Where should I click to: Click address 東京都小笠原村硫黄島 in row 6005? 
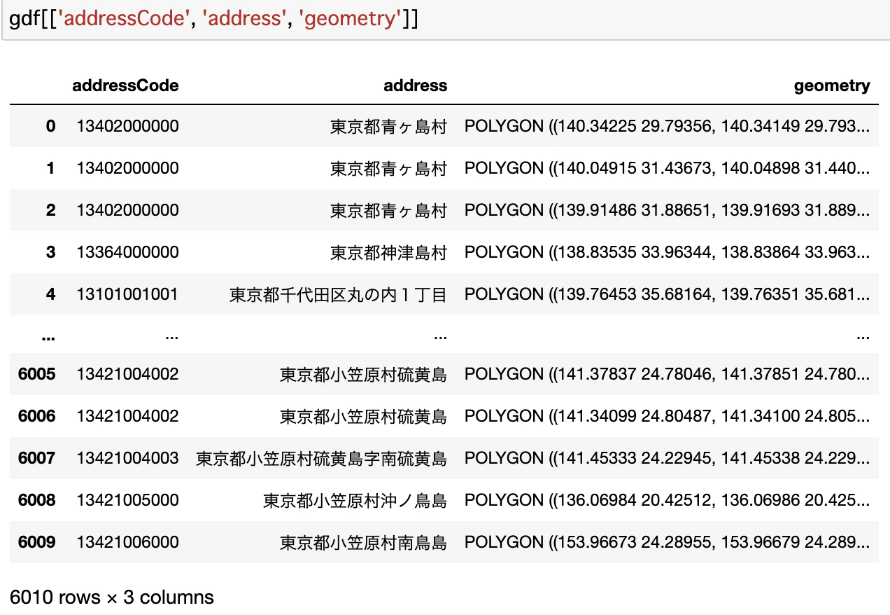pyautogui.click(x=364, y=375)
